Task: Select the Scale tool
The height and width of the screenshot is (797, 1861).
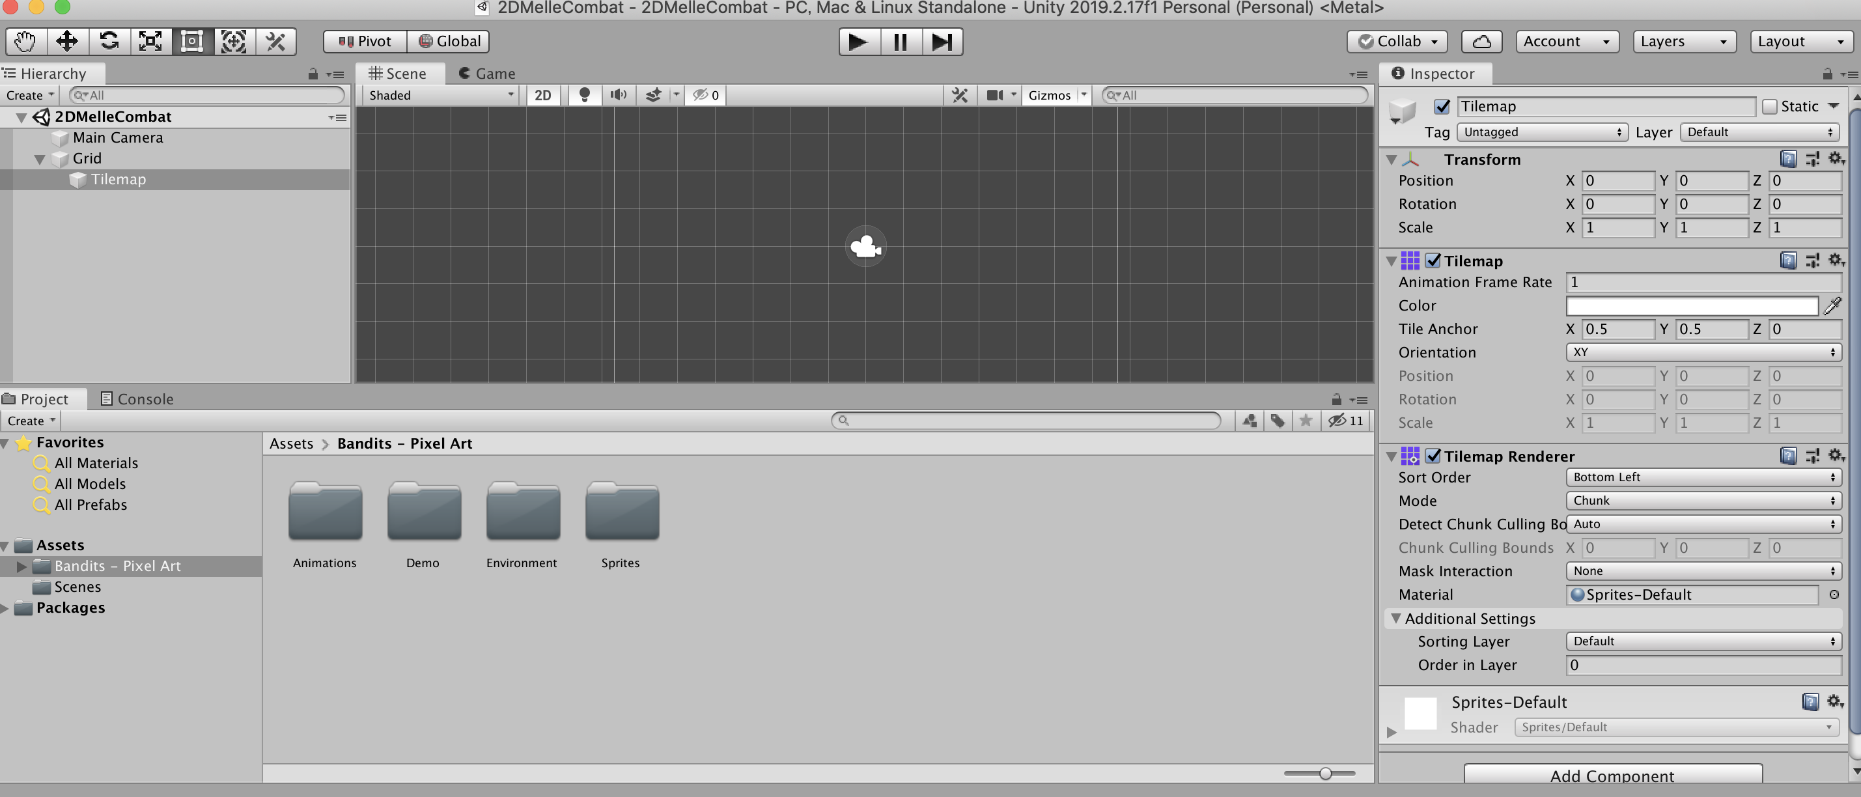Action: [150, 41]
